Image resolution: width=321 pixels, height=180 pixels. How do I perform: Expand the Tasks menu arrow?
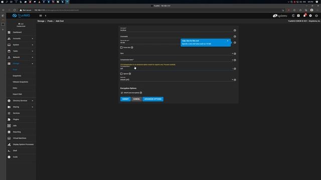(33, 51)
